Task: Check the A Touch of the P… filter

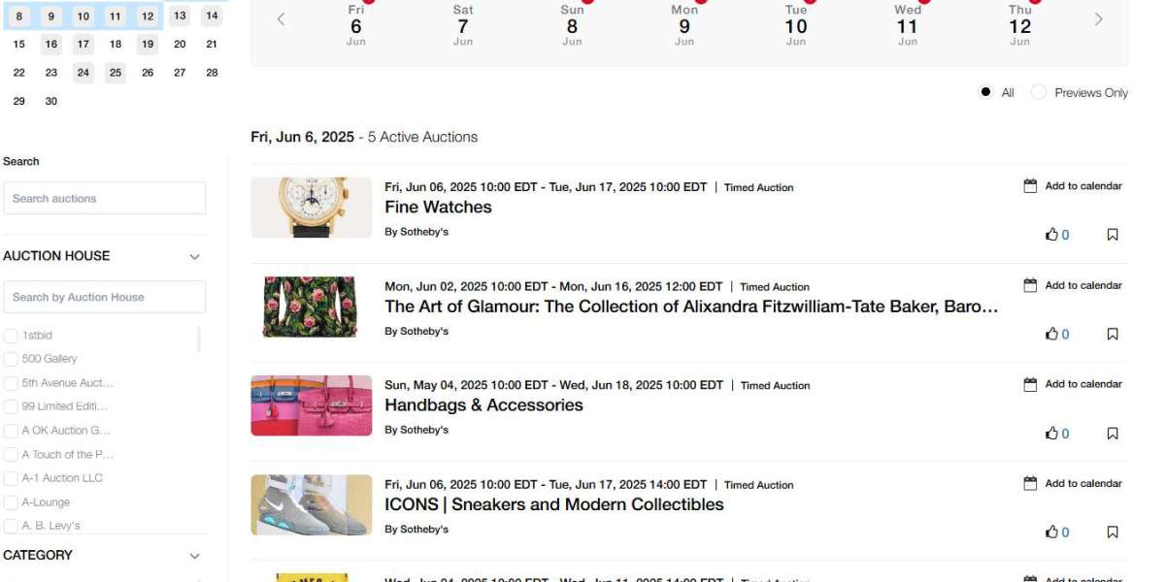Action: pos(11,455)
